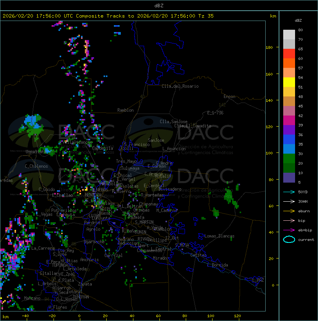The height and width of the screenshot is (321, 318).
Task: Click the 'S_MARTIN' map label
Action: (144, 222)
